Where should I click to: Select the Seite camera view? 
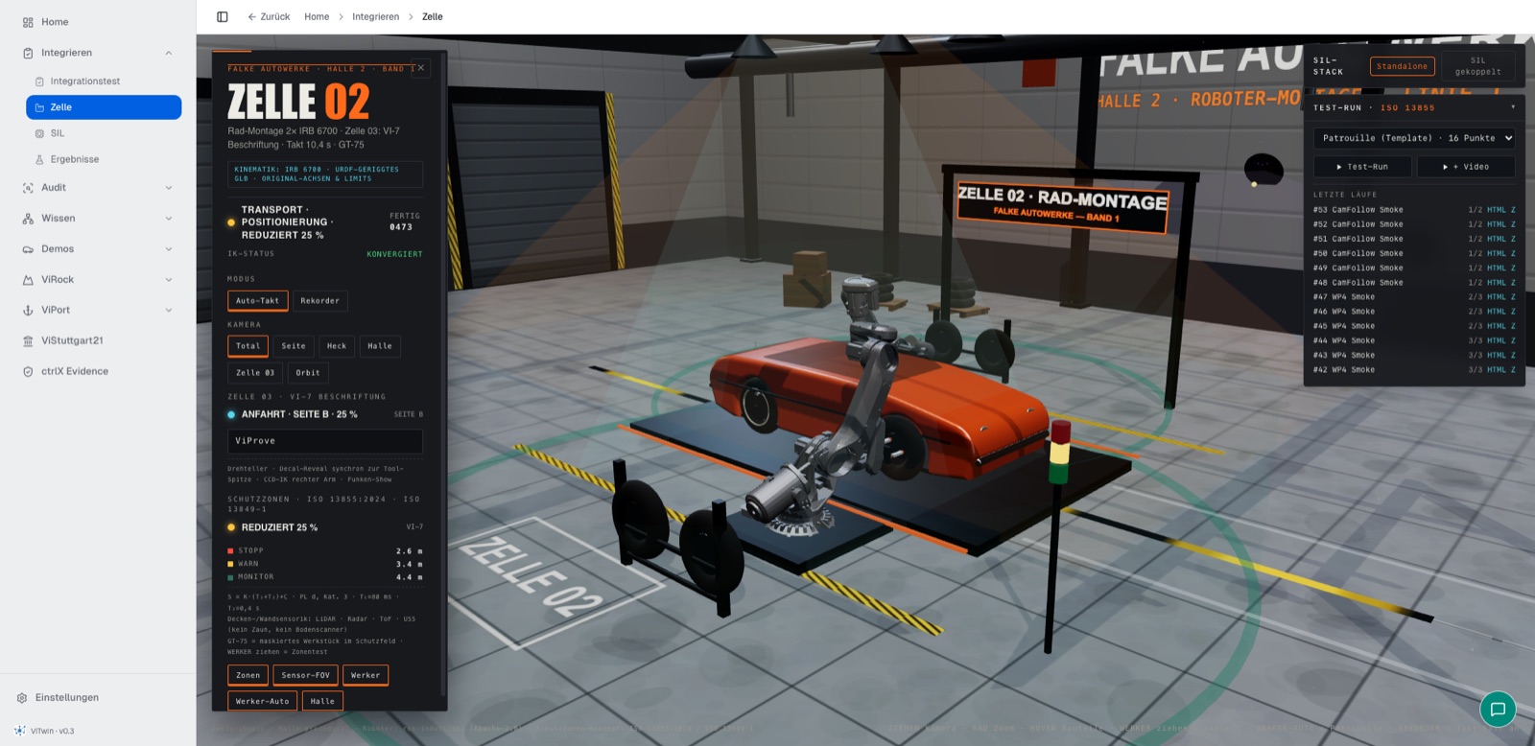click(x=294, y=346)
